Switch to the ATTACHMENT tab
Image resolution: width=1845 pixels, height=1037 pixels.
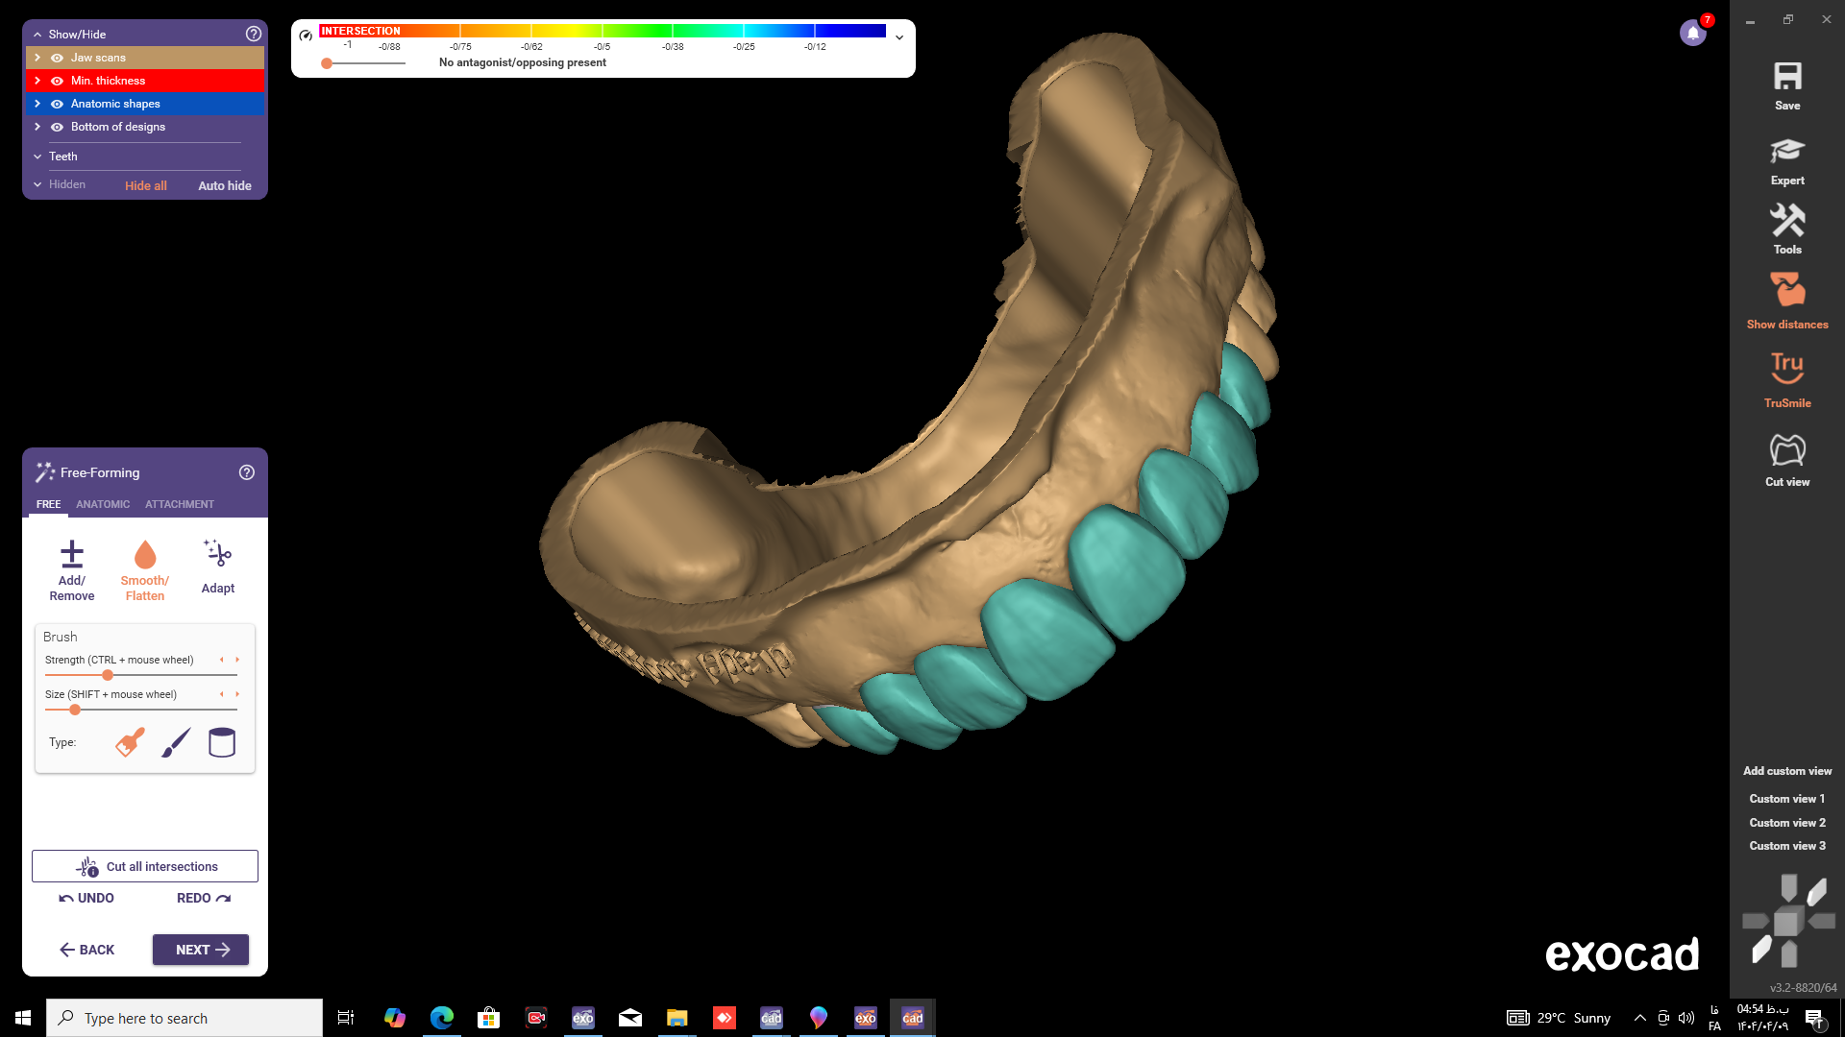point(180,504)
